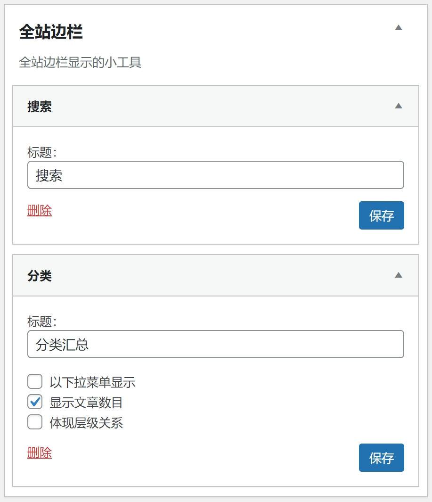Click the 以下拉菜单显示 label text
This screenshot has width=432, height=502.
(92, 382)
